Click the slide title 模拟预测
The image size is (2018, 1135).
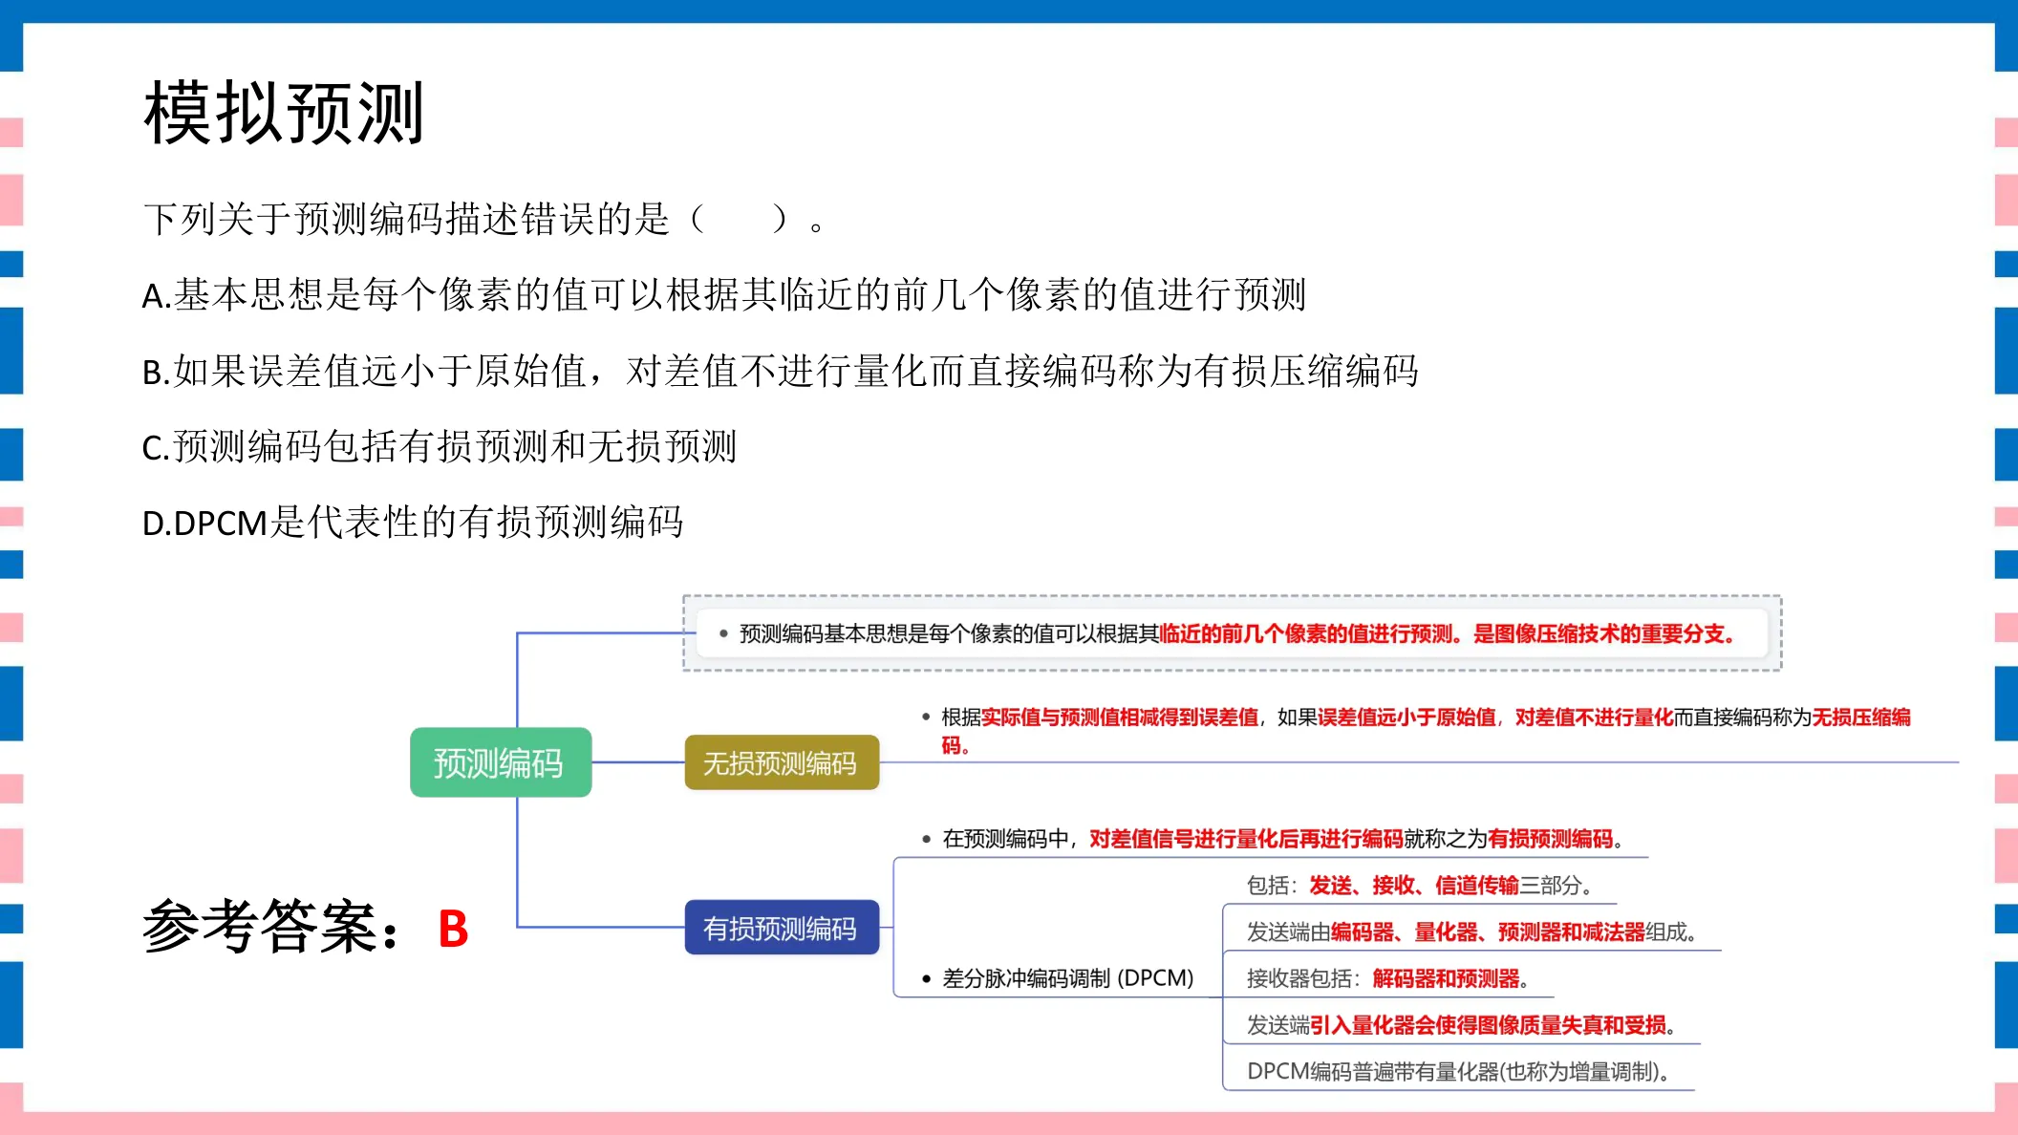click(x=284, y=114)
